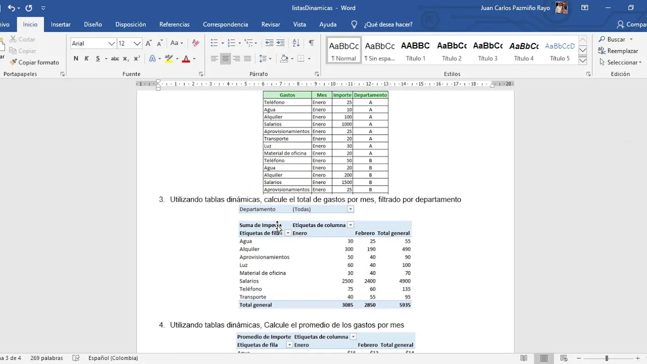Switch to Read Mode view in the status bar
The height and width of the screenshot is (364, 647).
(x=524, y=358)
